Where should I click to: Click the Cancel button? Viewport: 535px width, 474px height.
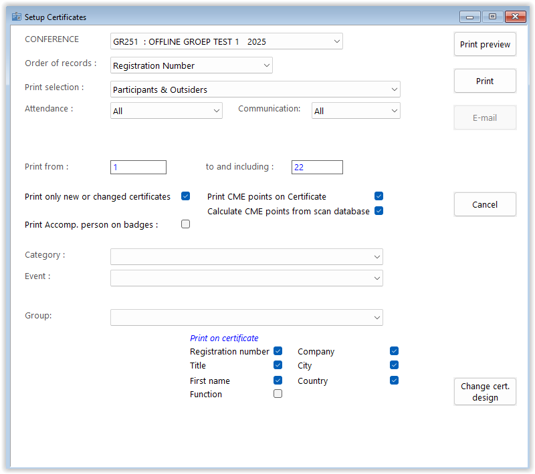tap(485, 204)
